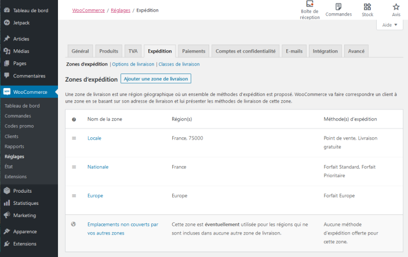Viewport: 408px width, 257px height.
Task: Select Zones d'expédition sub-navigation
Action: [87, 64]
